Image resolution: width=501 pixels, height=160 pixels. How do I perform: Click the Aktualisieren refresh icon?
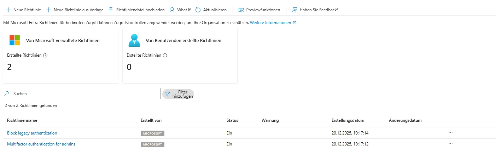198,10
